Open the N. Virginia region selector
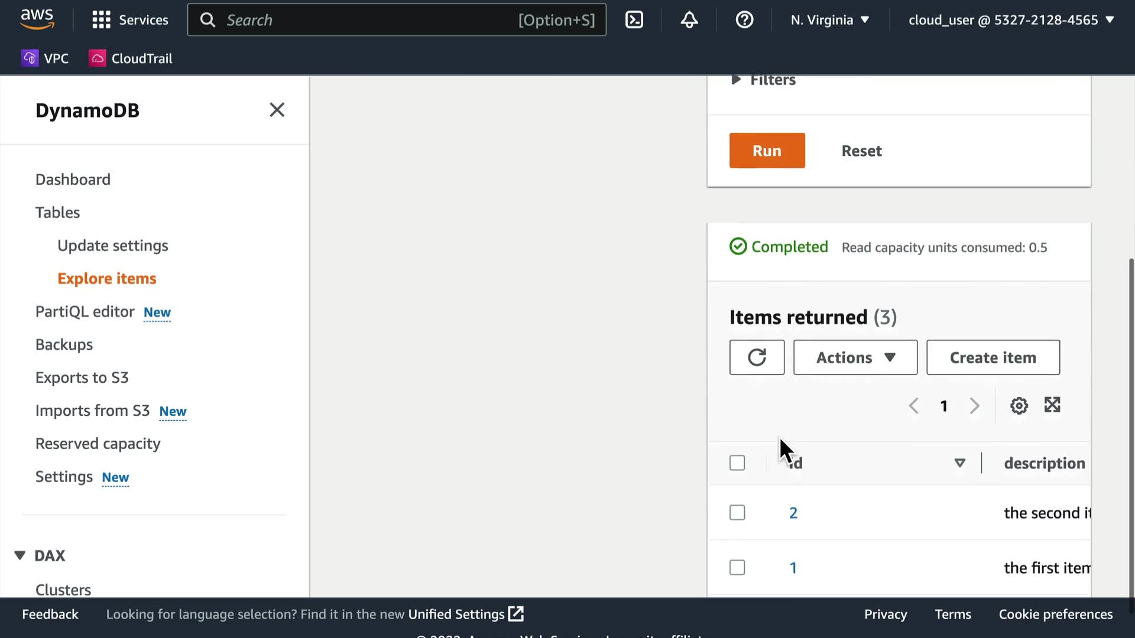Image resolution: width=1135 pixels, height=638 pixels. 829,20
